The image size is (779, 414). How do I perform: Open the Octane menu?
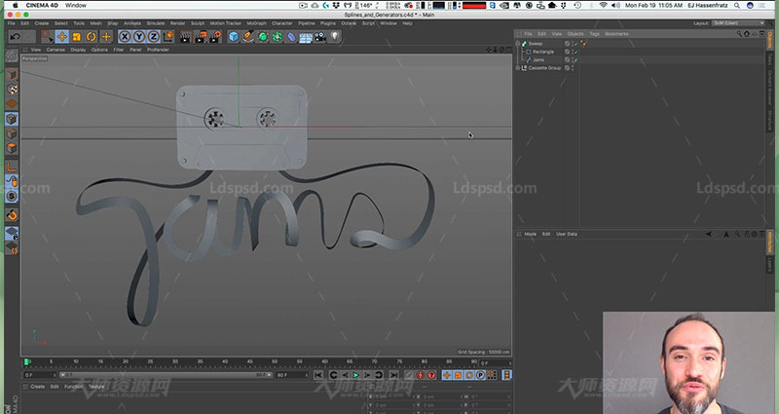(349, 23)
